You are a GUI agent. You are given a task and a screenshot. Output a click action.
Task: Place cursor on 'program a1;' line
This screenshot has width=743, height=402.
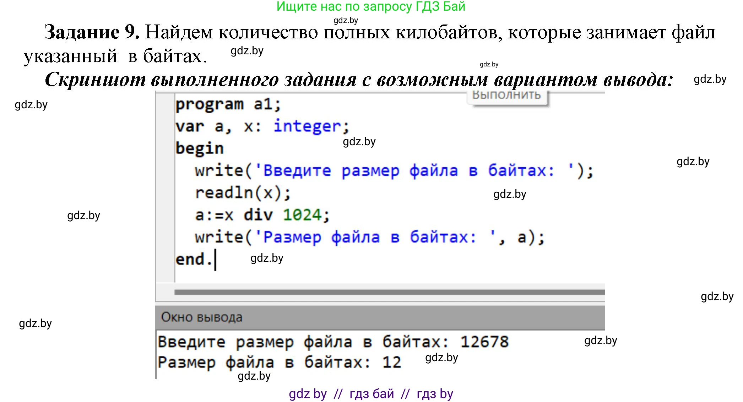coord(228,104)
